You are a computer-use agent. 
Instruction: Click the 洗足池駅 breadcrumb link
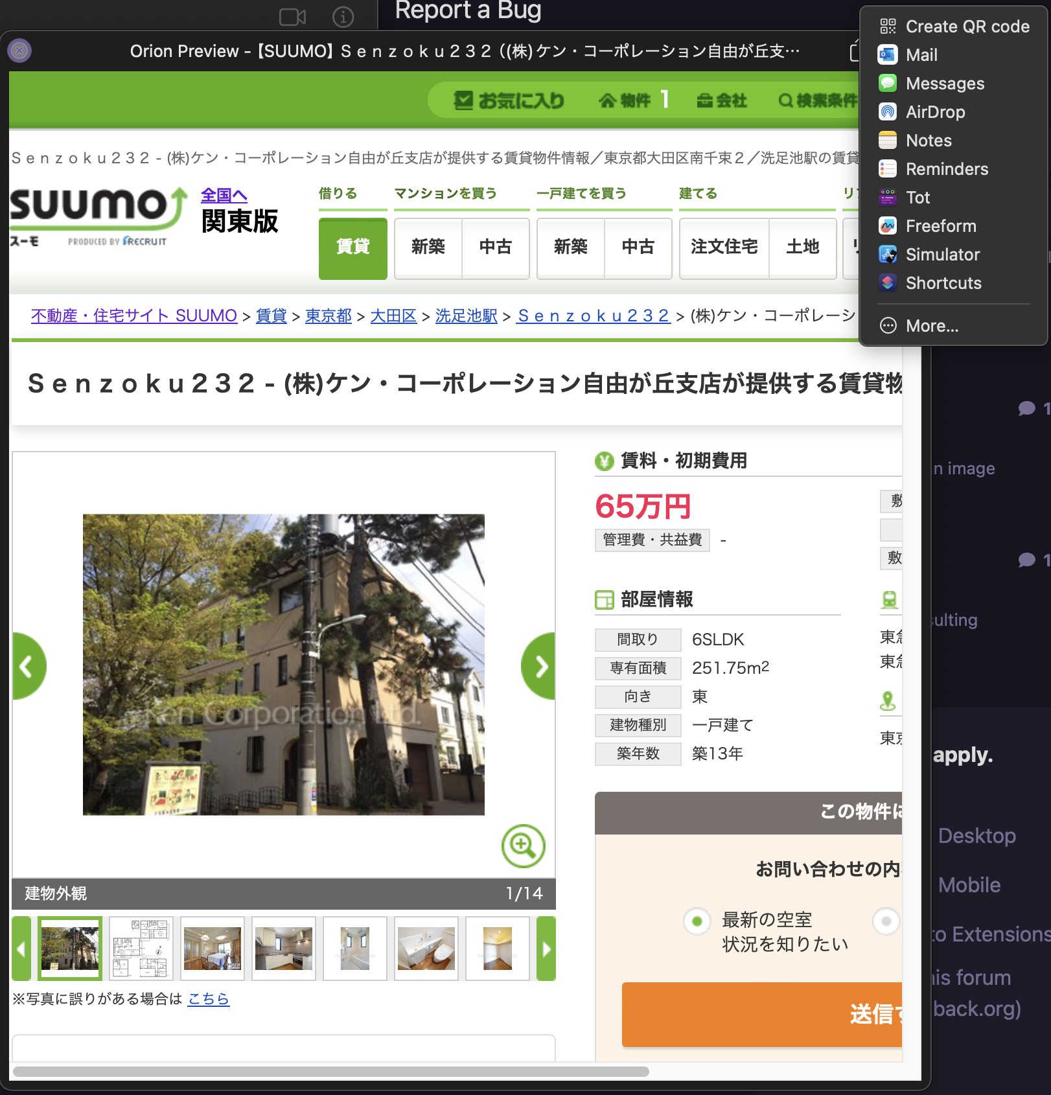(x=466, y=316)
